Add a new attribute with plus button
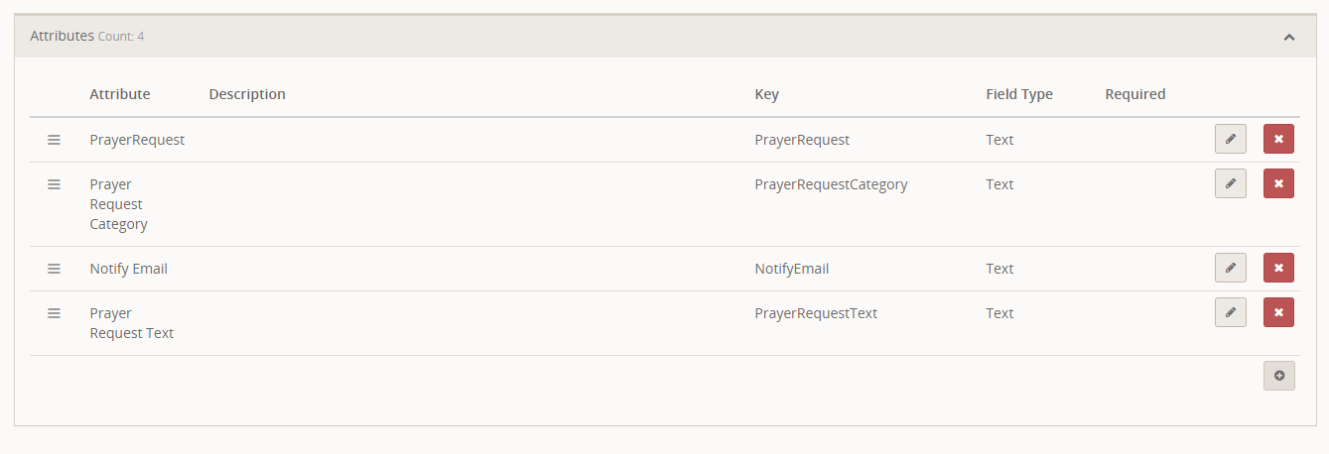Screen dimensions: 1329x454 tap(1278, 376)
